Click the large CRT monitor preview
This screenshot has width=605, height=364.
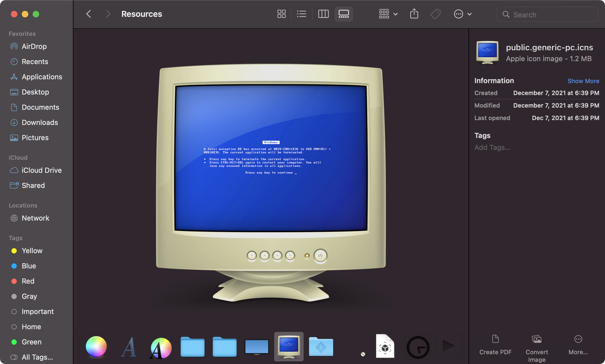click(x=271, y=183)
